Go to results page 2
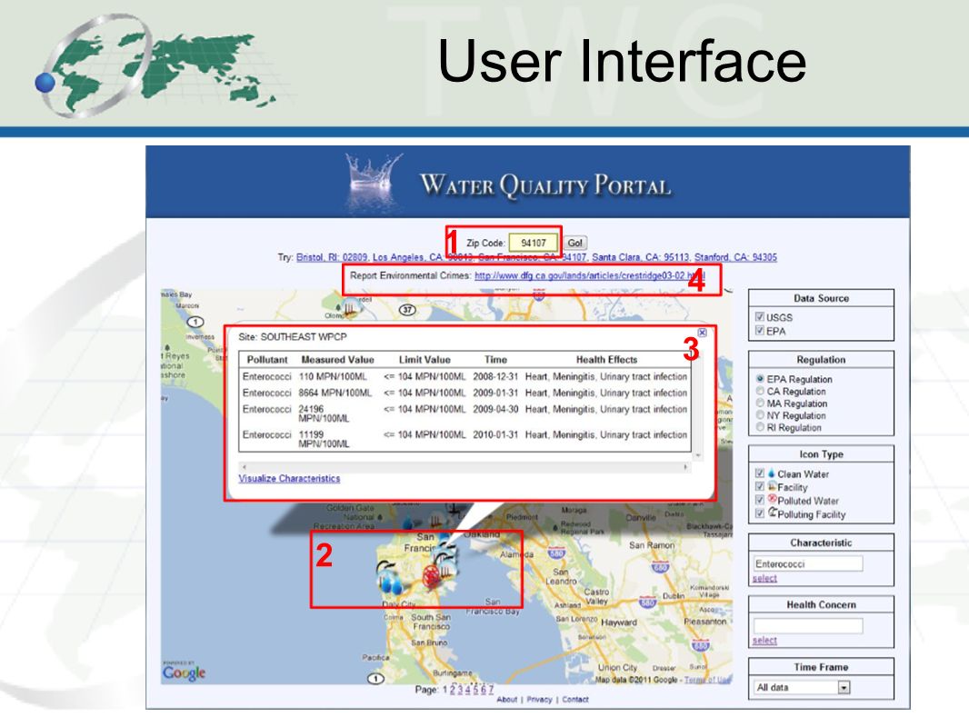The height and width of the screenshot is (727, 969). [x=453, y=690]
